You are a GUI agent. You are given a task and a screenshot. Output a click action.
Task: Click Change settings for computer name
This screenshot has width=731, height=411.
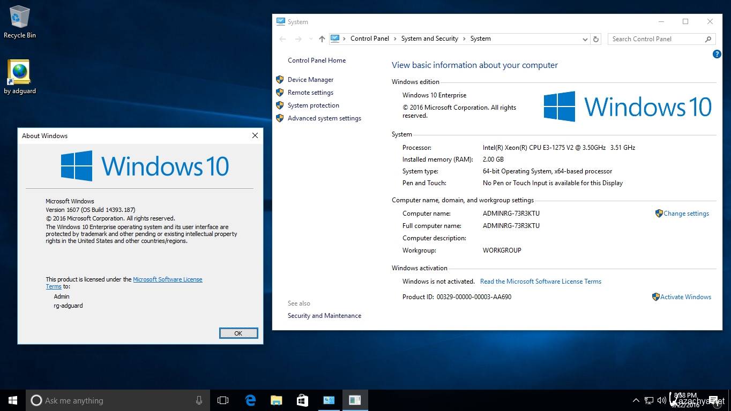click(685, 214)
